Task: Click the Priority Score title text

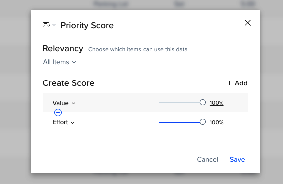Action: pyautogui.click(x=87, y=25)
